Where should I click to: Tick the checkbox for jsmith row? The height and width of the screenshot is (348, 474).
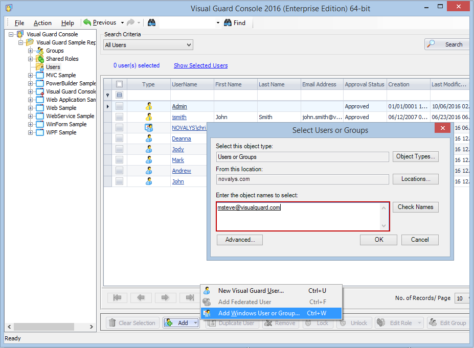pos(120,117)
